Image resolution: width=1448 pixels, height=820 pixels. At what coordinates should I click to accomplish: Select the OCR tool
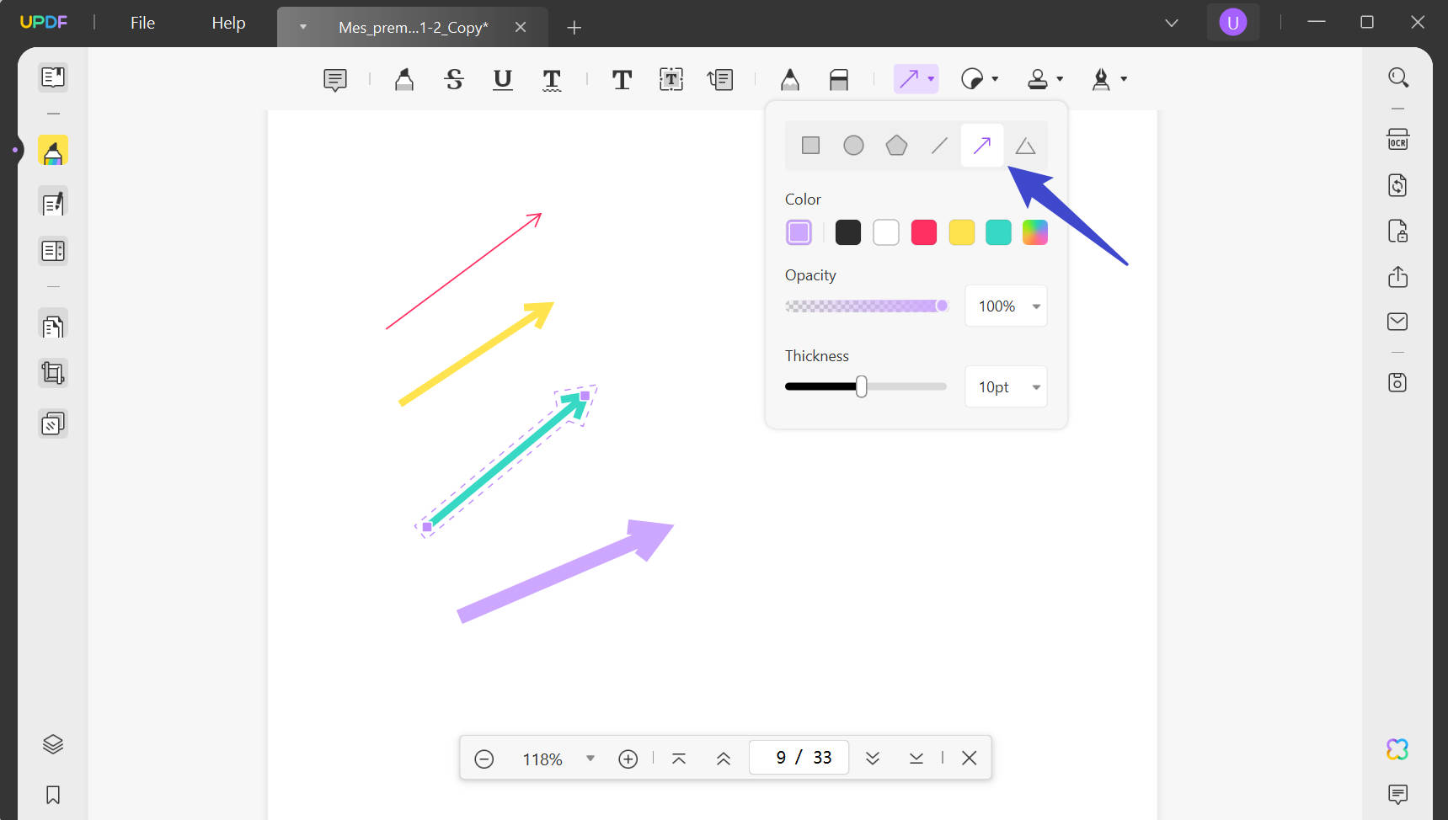pyautogui.click(x=1397, y=140)
